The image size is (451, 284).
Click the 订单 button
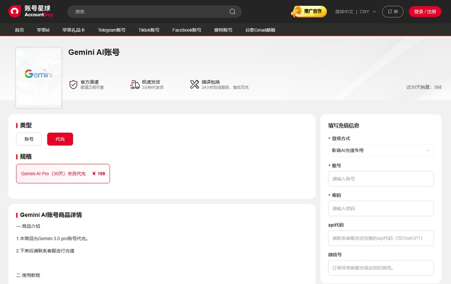[392, 12]
